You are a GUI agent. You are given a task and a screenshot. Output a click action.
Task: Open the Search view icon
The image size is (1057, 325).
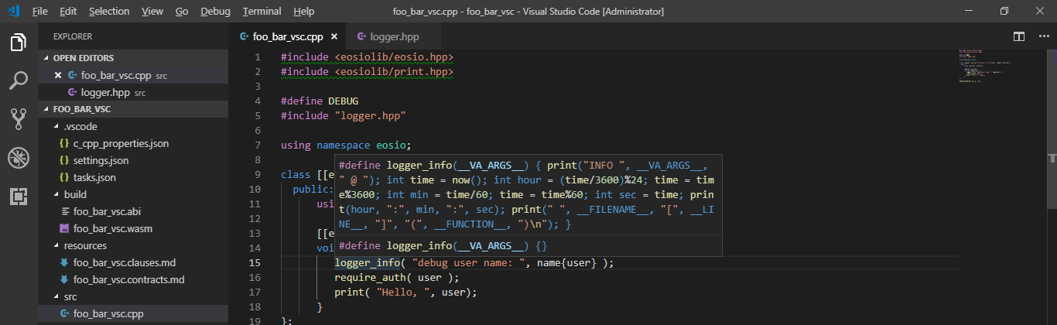pos(19,80)
